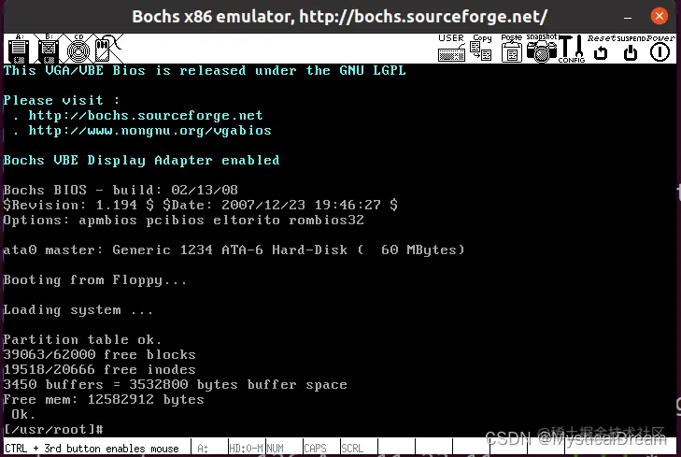Click the floppy A: drive icon
The width and height of the screenshot is (681, 457).
click(19, 49)
